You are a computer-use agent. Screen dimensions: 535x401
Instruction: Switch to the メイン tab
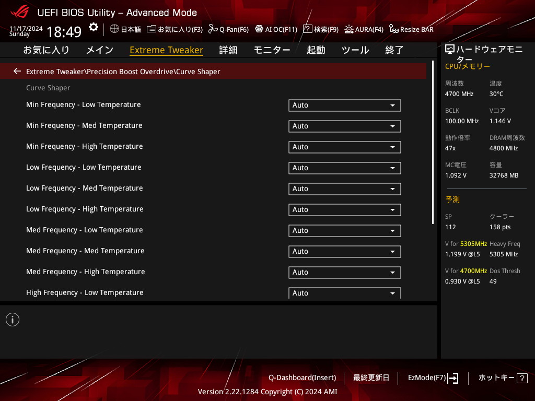(100, 50)
